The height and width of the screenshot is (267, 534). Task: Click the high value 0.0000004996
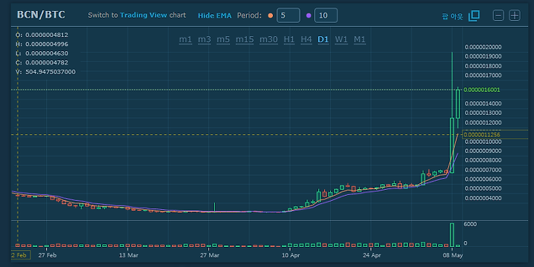point(47,44)
